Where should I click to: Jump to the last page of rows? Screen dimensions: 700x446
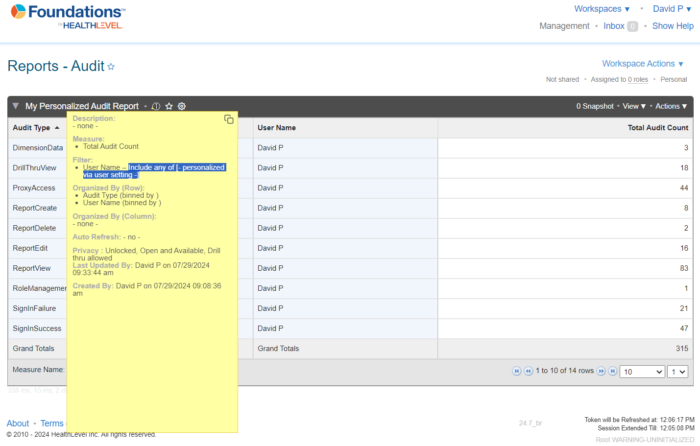pos(612,371)
